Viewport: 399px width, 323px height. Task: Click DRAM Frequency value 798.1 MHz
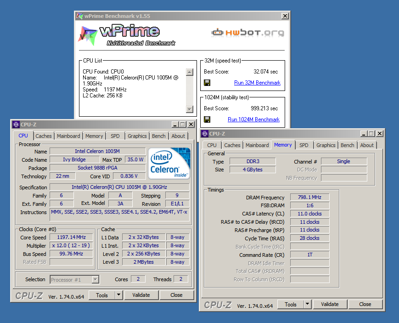(309, 197)
